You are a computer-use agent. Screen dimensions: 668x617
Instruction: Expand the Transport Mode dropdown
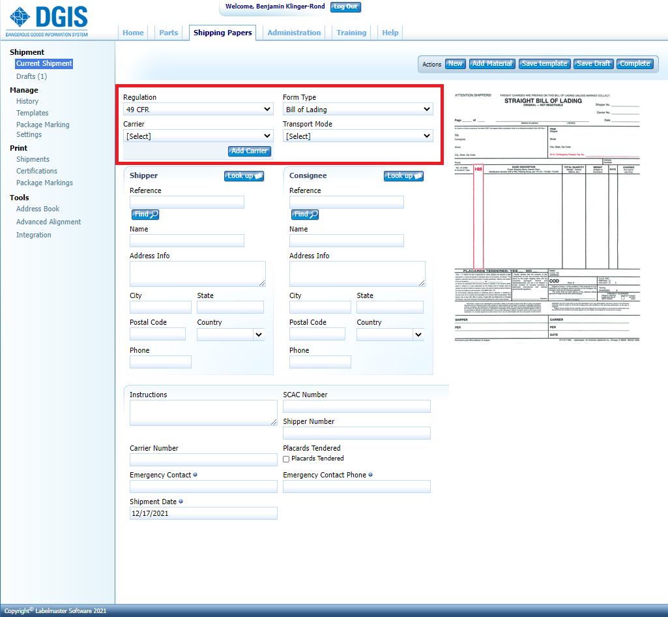click(358, 136)
